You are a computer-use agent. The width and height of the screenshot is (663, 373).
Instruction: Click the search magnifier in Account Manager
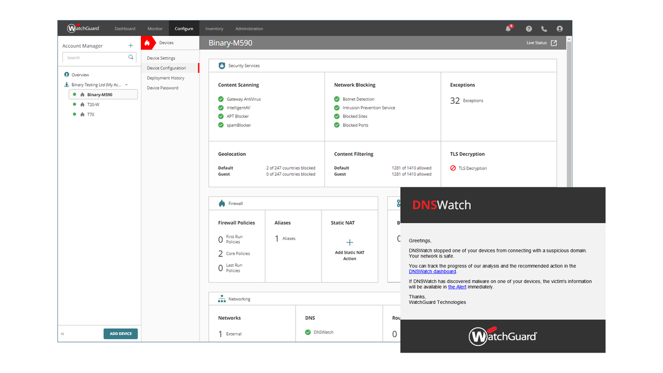[x=130, y=57]
